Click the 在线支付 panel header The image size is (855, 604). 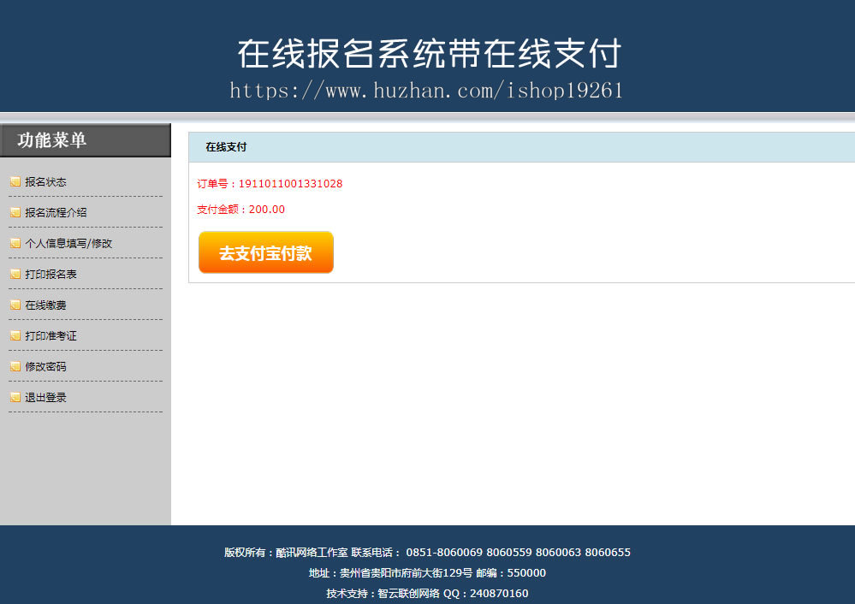(521, 147)
